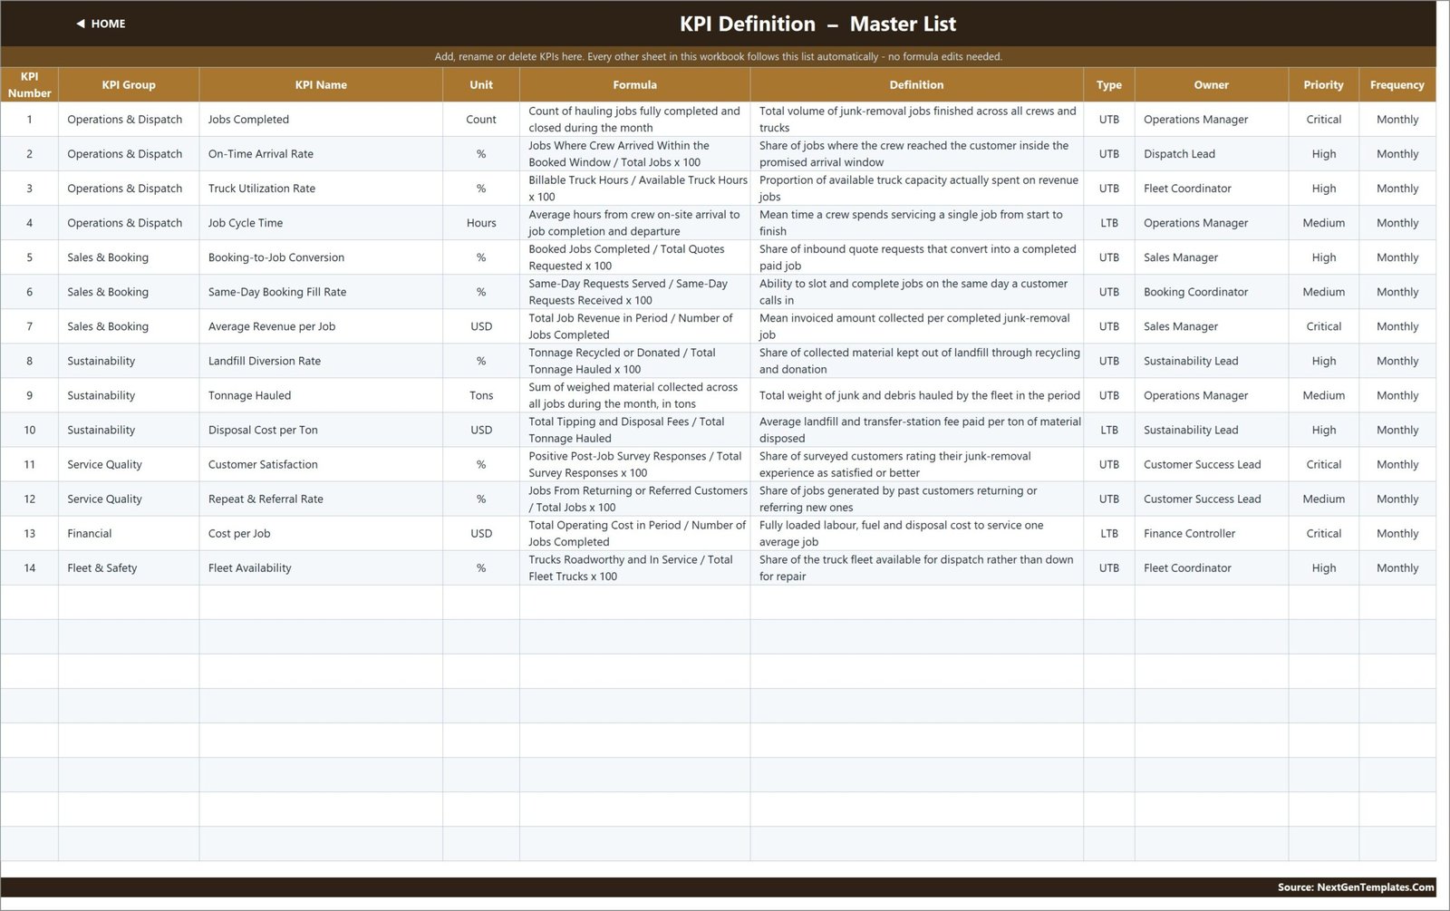The height and width of the screenshot is (911, 1450).
Task: Select the Count unit cell for Jobs Completed
Action: (481, 120)
